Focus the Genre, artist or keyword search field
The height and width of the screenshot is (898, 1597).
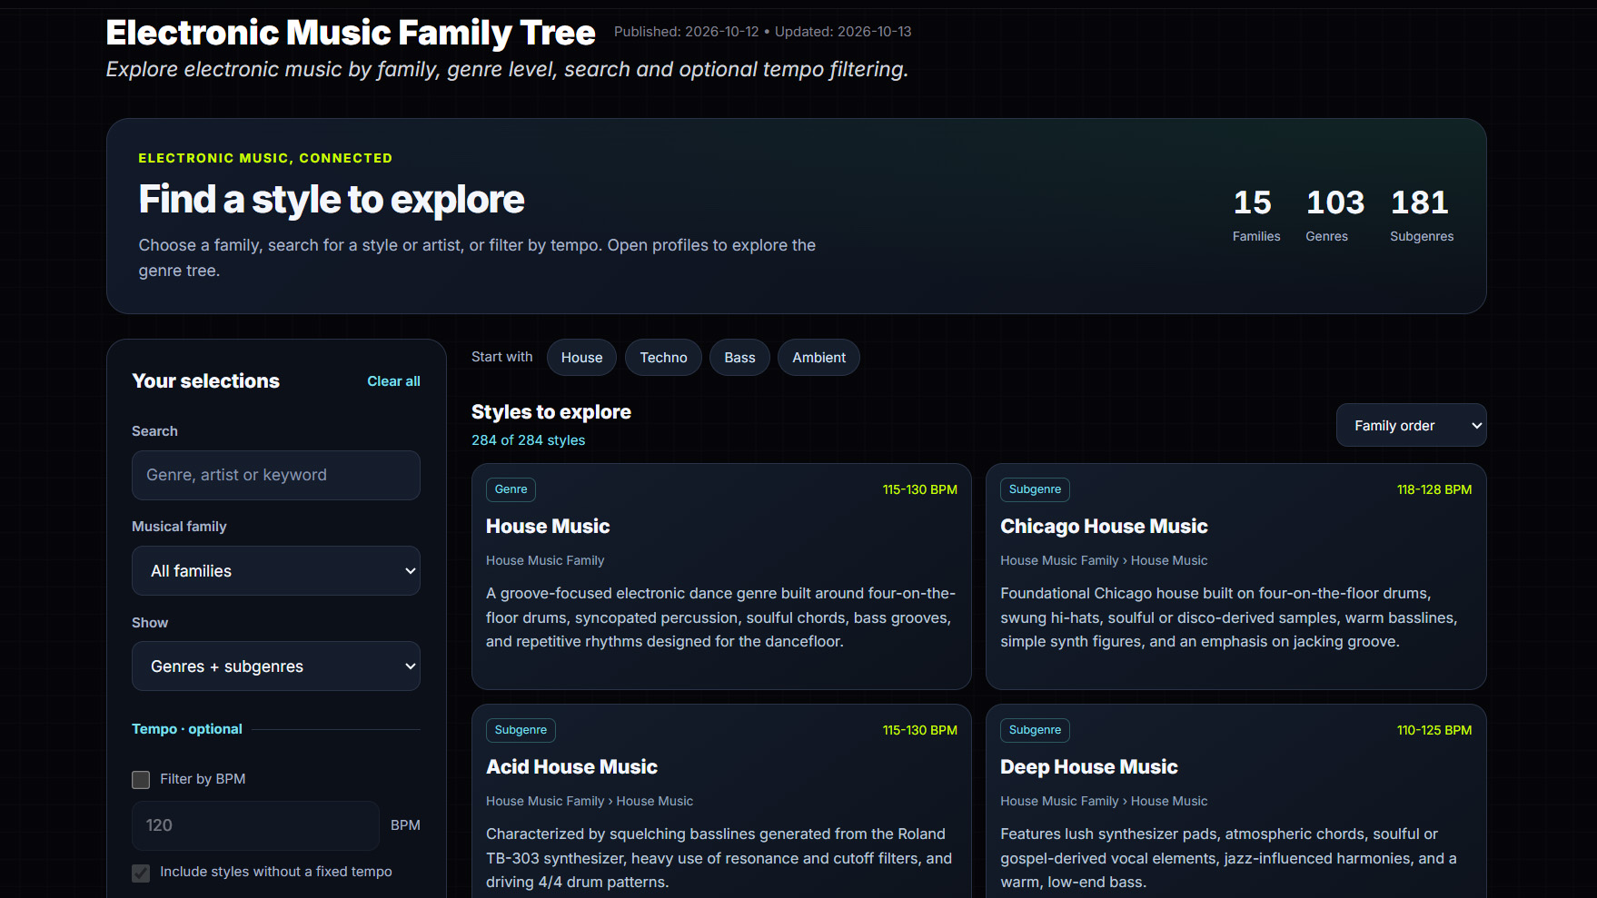(x=276, y=475)
